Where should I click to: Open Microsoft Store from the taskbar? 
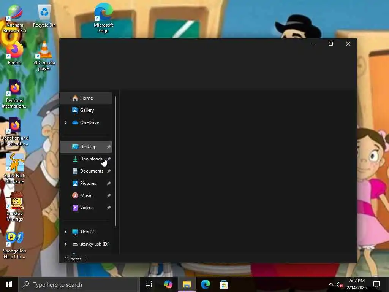click(x=224, y=284)
